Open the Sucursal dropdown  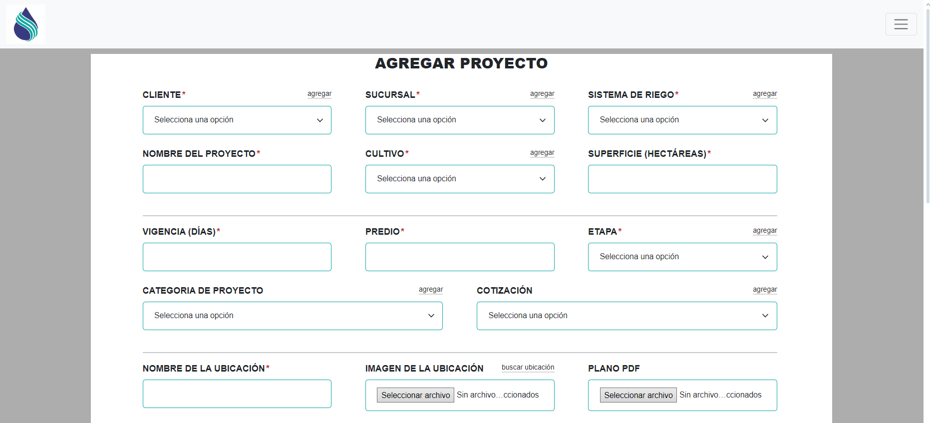459,120
